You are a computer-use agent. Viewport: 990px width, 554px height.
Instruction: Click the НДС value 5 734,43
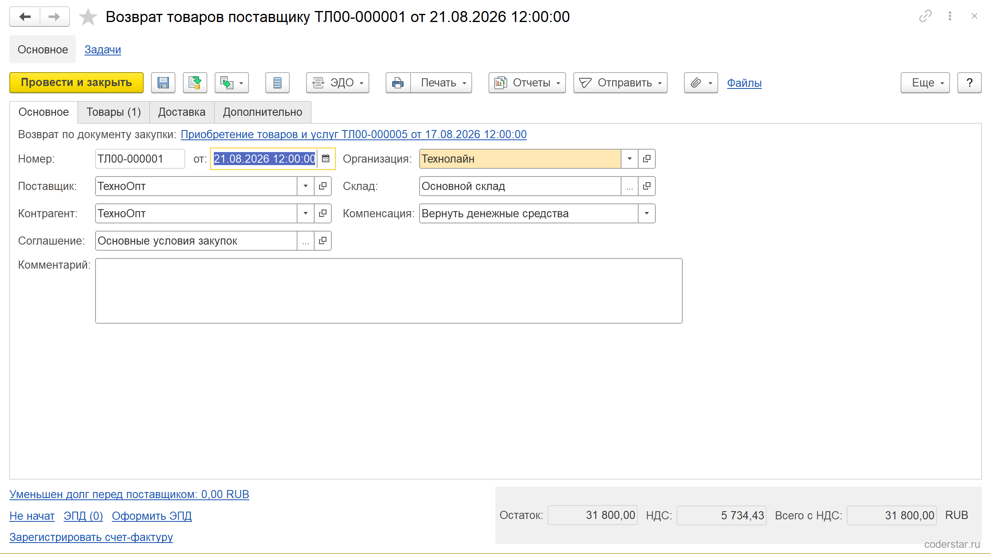pyautogui.click(x=721, y=515)
